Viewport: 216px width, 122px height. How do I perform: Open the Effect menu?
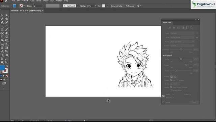(45, 1)
